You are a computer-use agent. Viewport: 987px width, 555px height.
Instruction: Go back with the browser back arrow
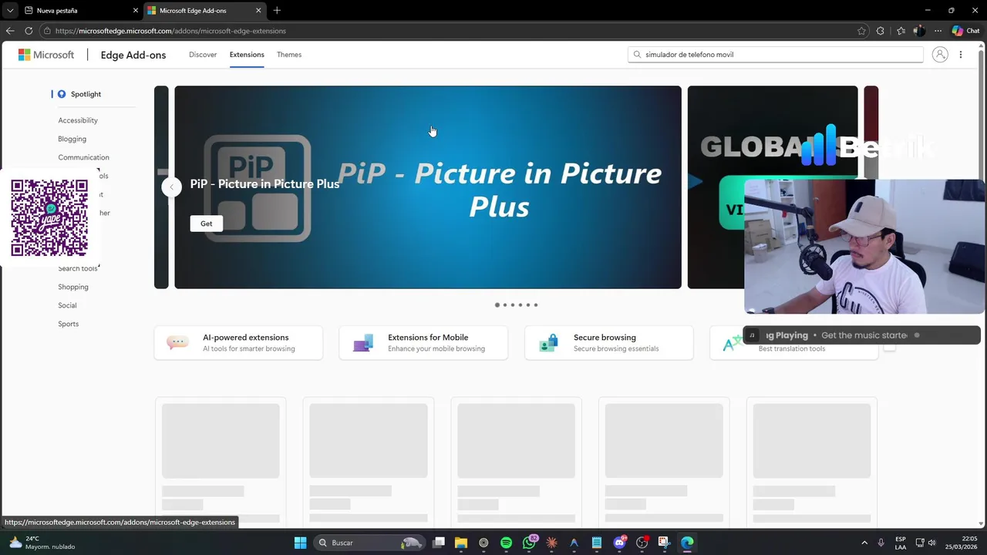point(9,31)
